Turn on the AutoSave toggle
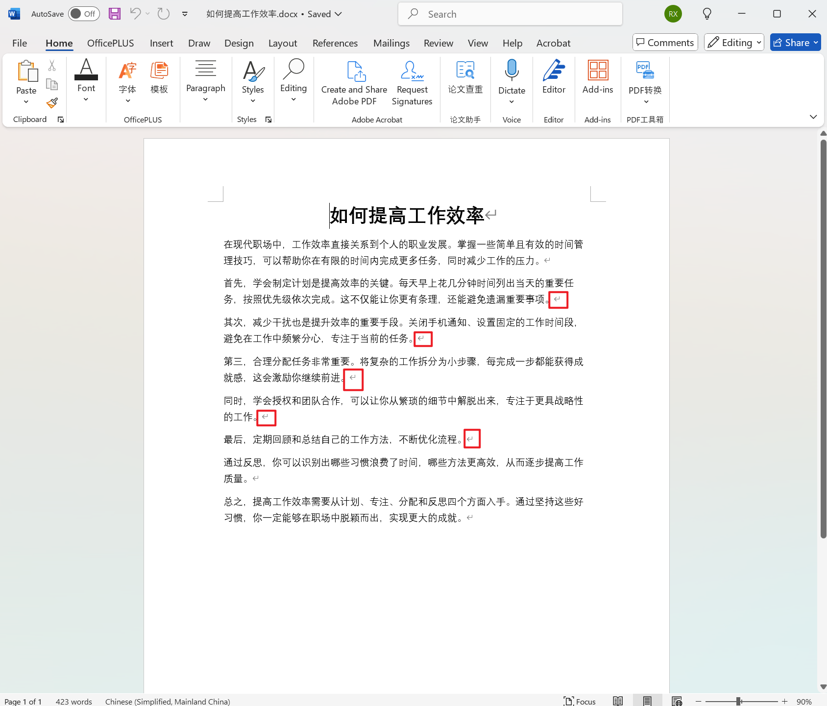The image size is (827, 706). click(83, 14)
